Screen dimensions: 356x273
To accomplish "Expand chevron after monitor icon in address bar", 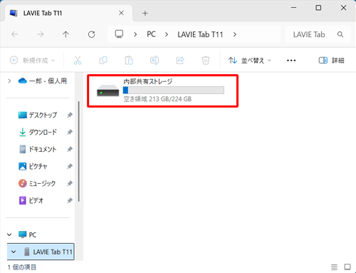I will click(135, 34).
